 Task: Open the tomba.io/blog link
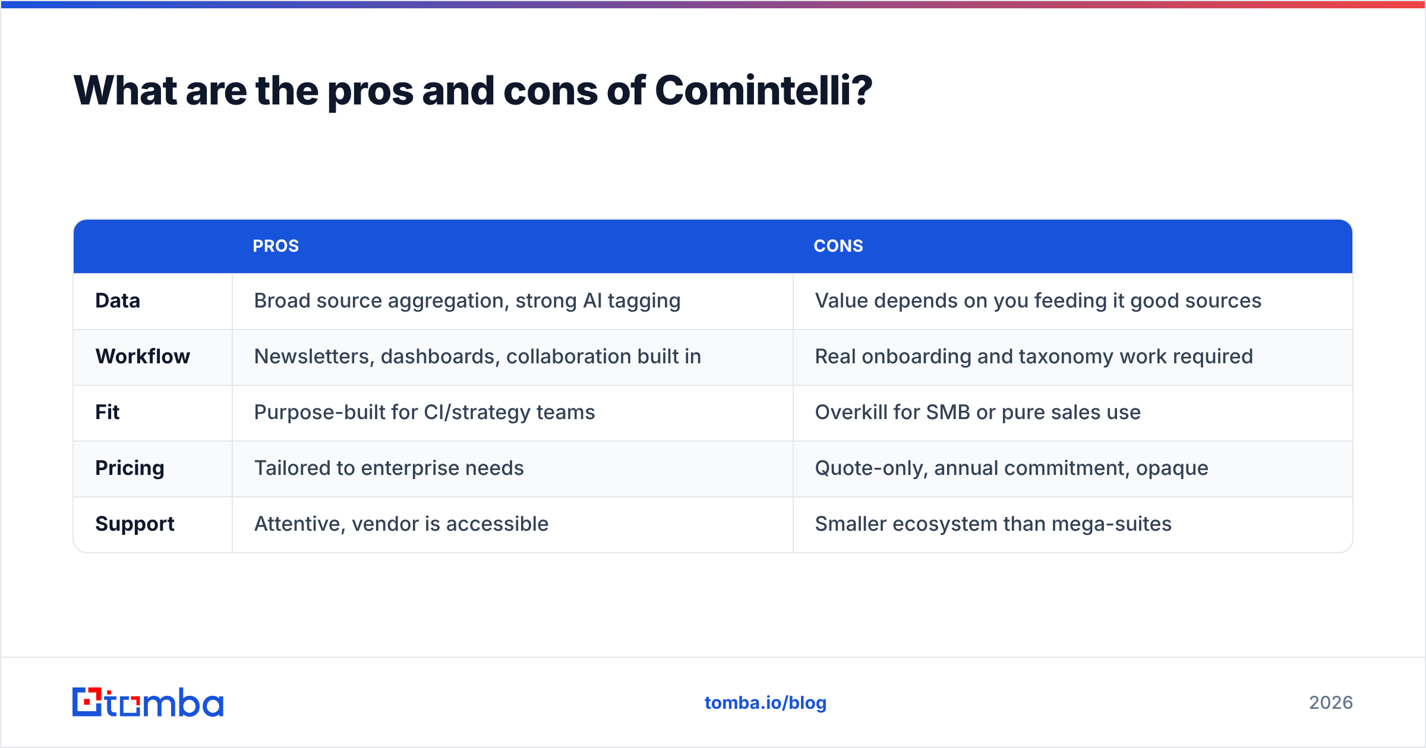765,703
